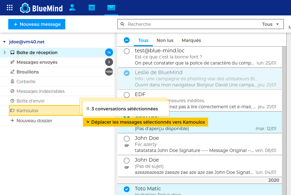Open the apps grid launcher icon
Viewport: 291px width, 195px height.
[x=10, y=8]
